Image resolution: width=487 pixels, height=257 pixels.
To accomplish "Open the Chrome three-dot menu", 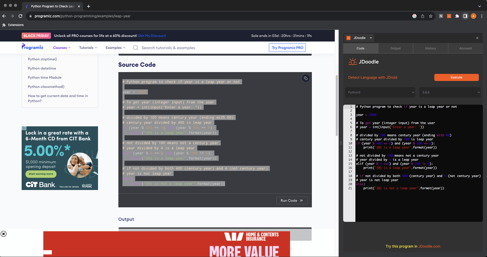I will pos(482,16).
